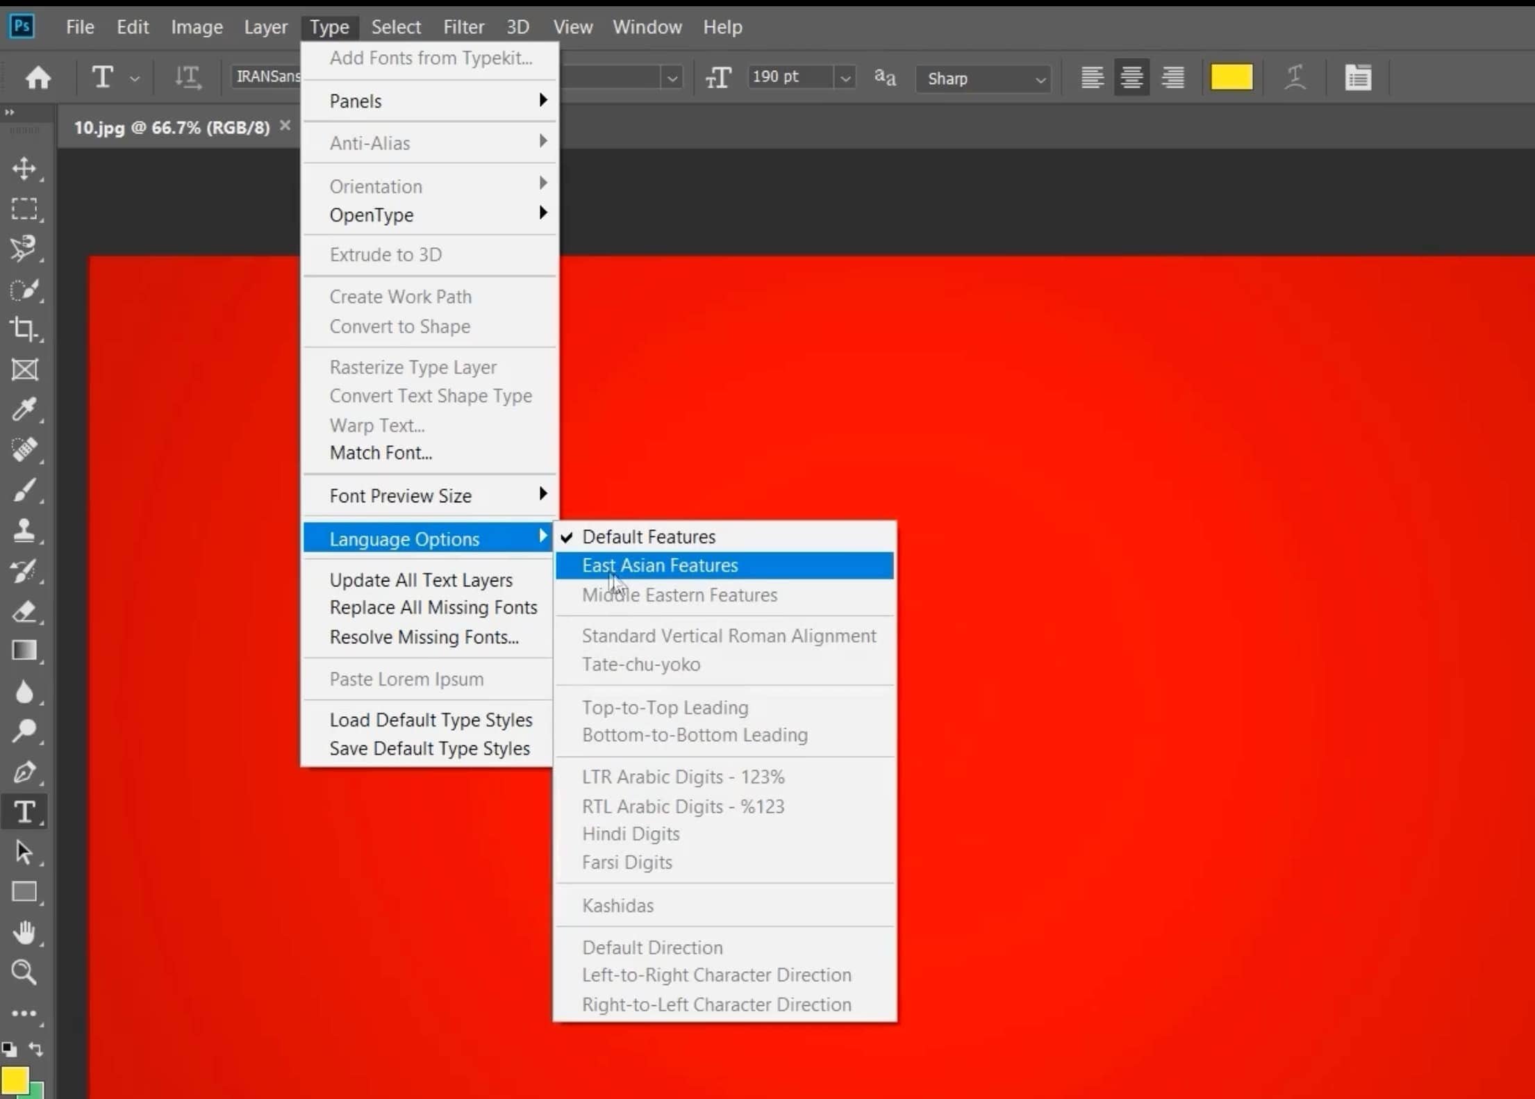Screen dimensions: 1535x1099
Task: Select the Zoom tool
Action: [24, 972]
